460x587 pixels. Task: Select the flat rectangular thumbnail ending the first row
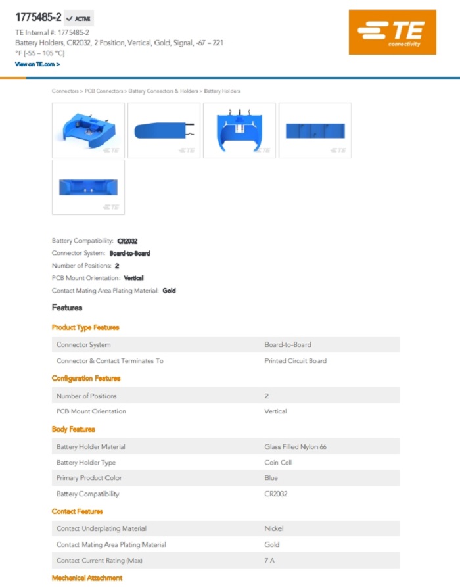click(x=315, y=130)
